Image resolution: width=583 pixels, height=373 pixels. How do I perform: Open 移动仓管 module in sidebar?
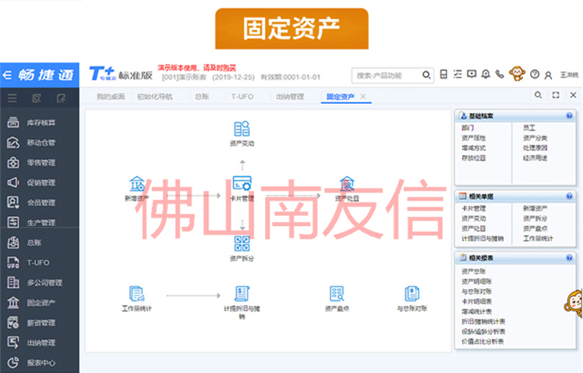39,143
